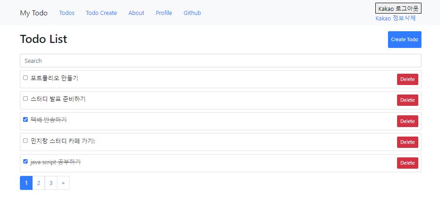The height and width of the screenshot is (213, 440).
Task: Uncheck the java script 공부하기 checkbox
Action: pyautogui.click(x=25, y=161)
